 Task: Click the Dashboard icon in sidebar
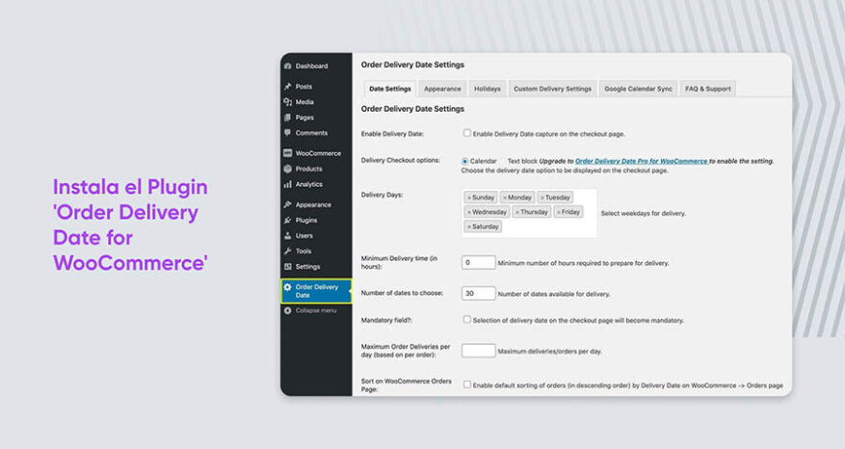tap(288, 66)
